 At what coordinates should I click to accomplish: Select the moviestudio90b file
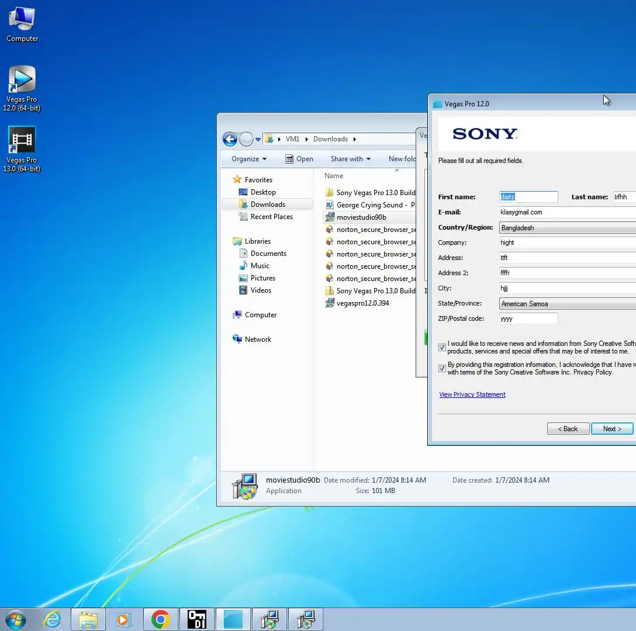pos(356,217)
